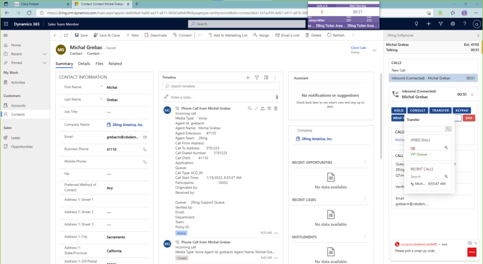
Task: Add a new timeline record with plus icon
Action: [x=248, y=78]
